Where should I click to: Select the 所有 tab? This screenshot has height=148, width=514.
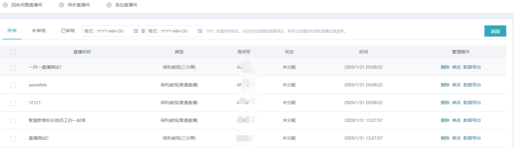[12, 31]
